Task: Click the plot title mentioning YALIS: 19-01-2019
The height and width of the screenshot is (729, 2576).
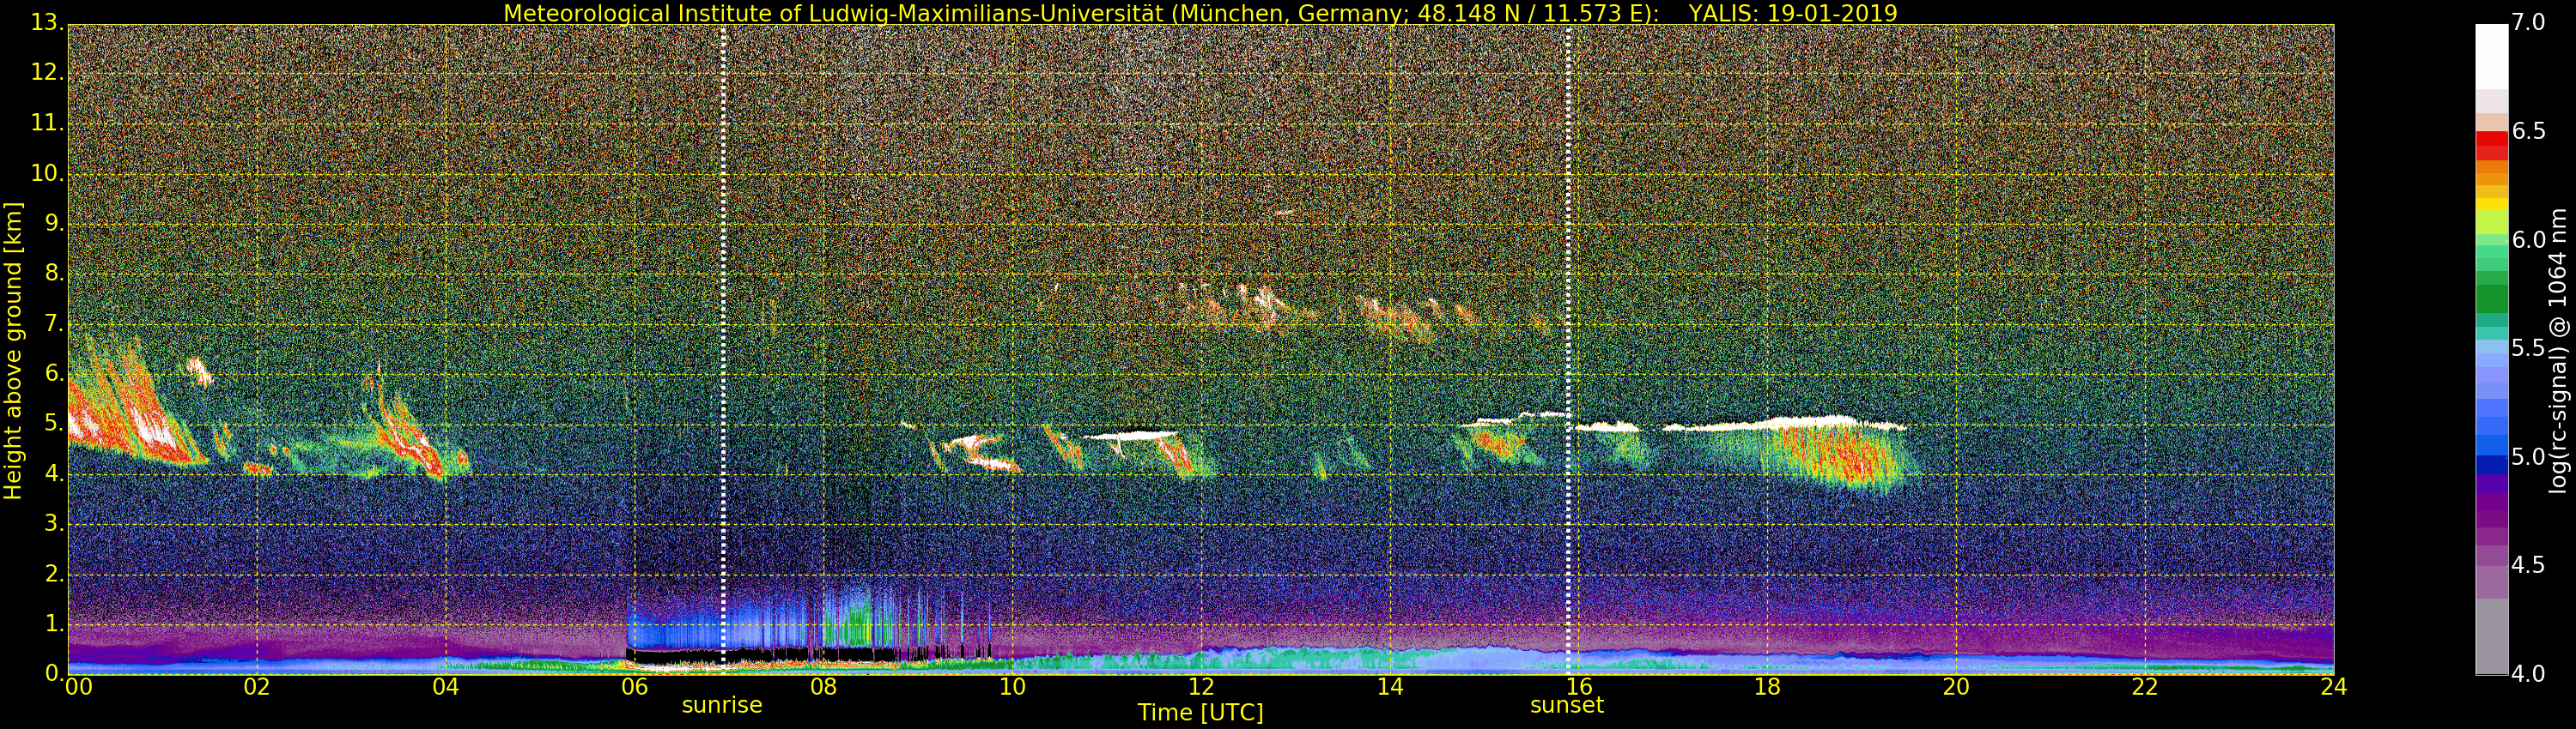Action: [x=1200, y=12]
